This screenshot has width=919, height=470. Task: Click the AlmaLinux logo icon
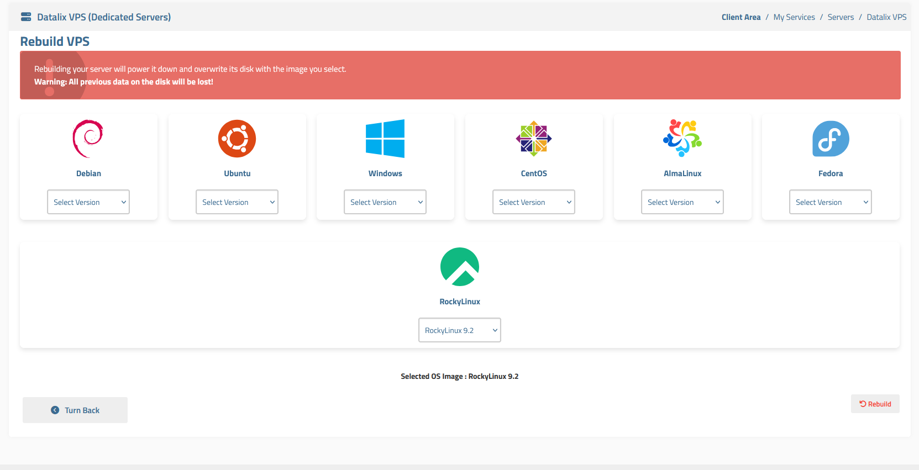click(682, 138)
